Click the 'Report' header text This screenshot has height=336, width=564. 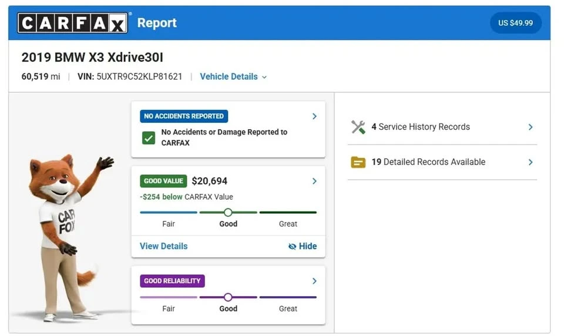(x=157, y=23)
